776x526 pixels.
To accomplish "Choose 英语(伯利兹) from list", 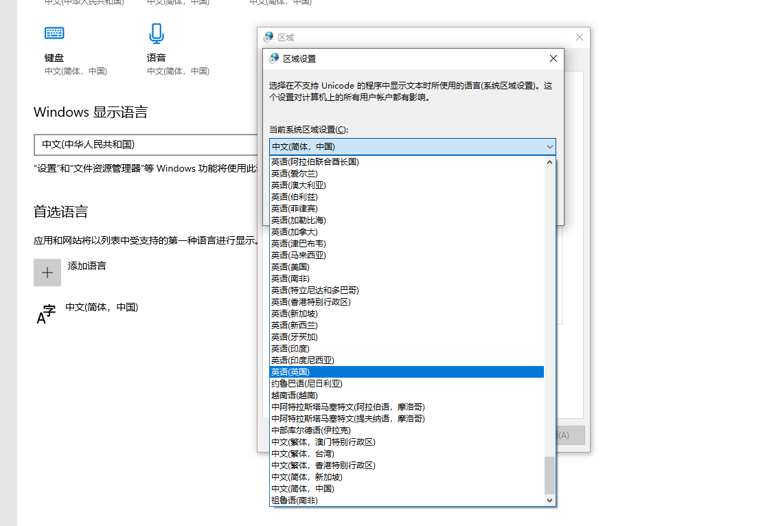I will pos(407,197).
